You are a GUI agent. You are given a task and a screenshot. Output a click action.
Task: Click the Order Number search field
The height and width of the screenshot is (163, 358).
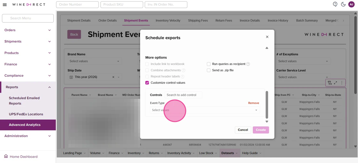click(x=77, y=4)
